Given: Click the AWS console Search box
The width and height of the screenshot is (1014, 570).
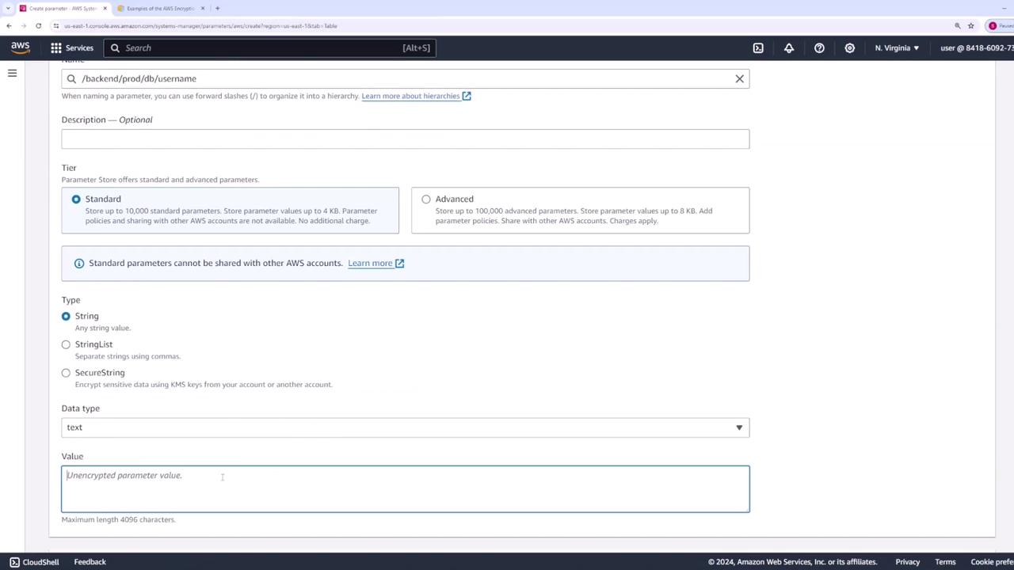Looking at the screenshot, I should [269, 47].
